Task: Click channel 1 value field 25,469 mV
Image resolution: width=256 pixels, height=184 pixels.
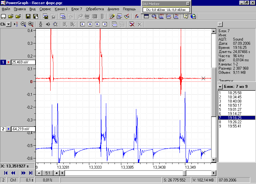Action: click(23, 62)
